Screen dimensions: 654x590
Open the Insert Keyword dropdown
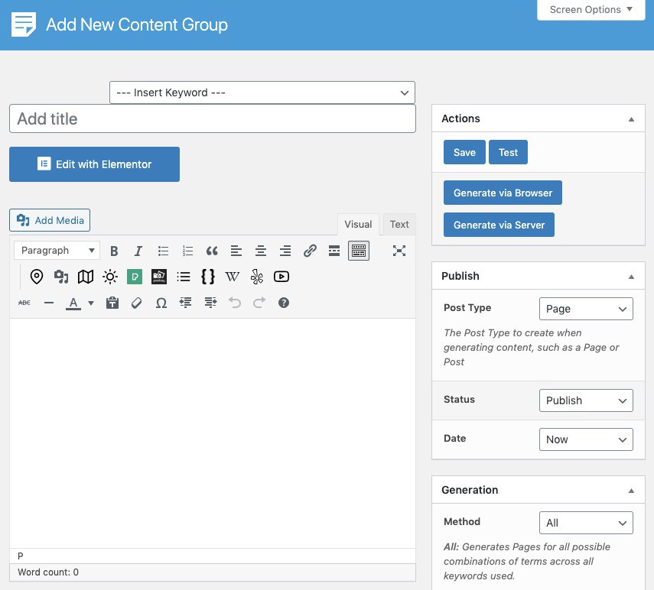coord(262,92)
